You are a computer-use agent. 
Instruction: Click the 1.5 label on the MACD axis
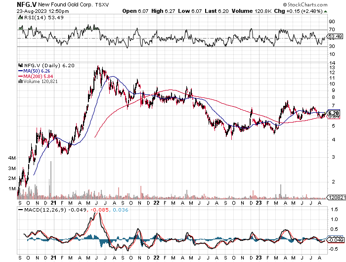point(334,210)
